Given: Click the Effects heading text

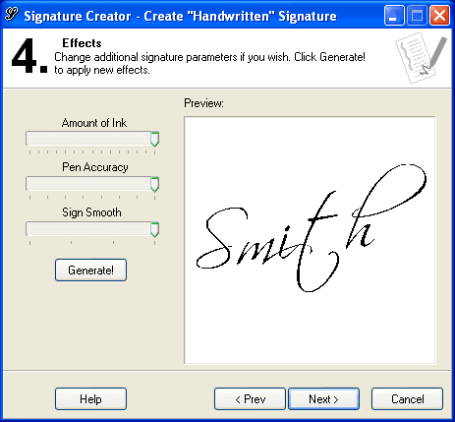Looking at the screenshot, I should (x=82, y=43).
